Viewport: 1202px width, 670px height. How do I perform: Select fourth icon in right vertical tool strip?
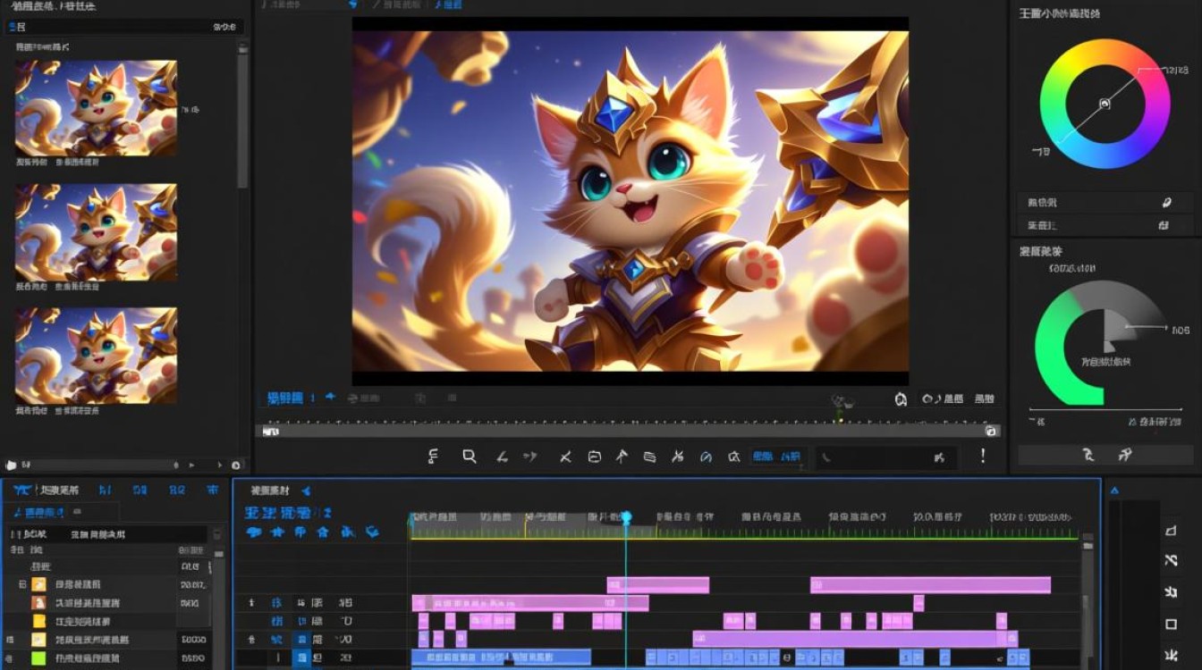click(x=1171, y=624)
